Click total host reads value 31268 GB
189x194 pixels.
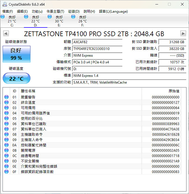[172, 42]
